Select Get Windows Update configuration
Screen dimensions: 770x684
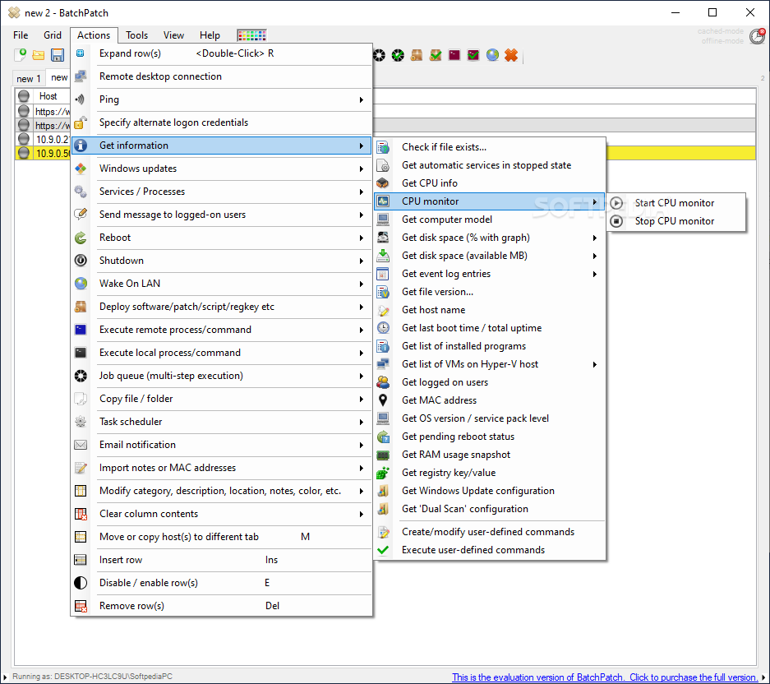click(490, 491)
